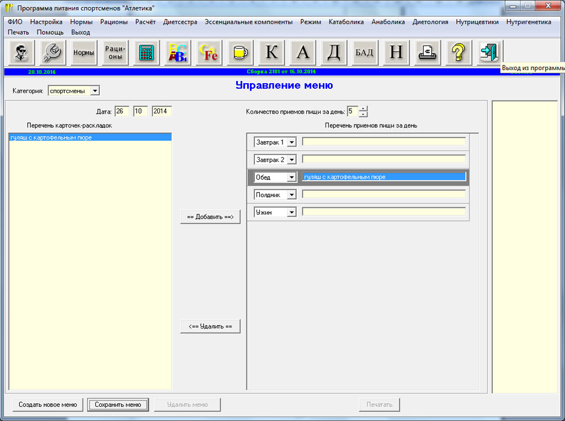Click the Ужин dish field
Screen dimensions: 565x421
384,212
